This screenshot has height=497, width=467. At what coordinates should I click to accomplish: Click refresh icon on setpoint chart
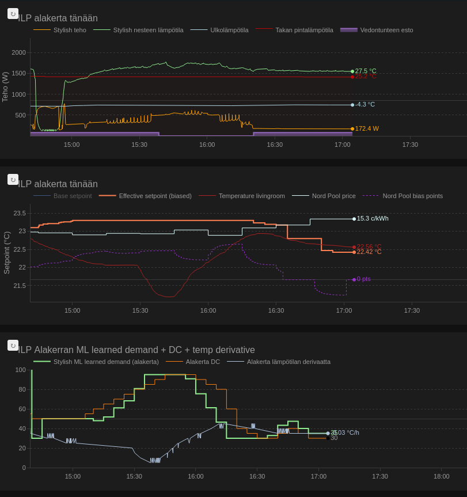[13, 180]
